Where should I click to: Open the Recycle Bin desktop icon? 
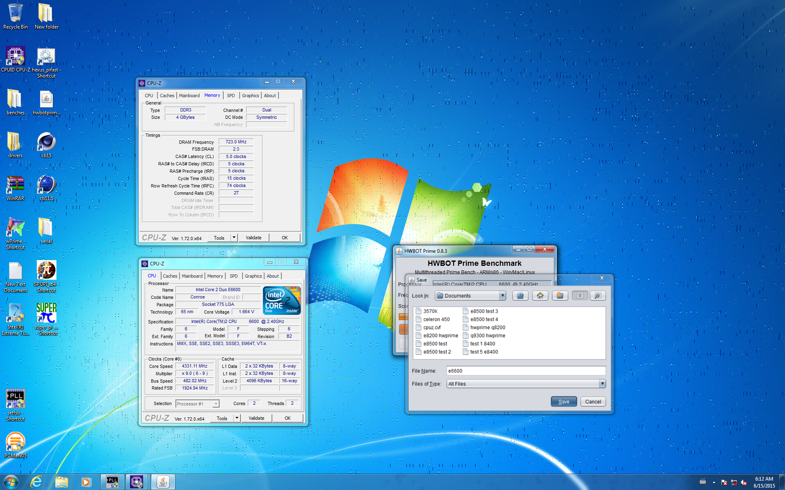click(16, 16)
